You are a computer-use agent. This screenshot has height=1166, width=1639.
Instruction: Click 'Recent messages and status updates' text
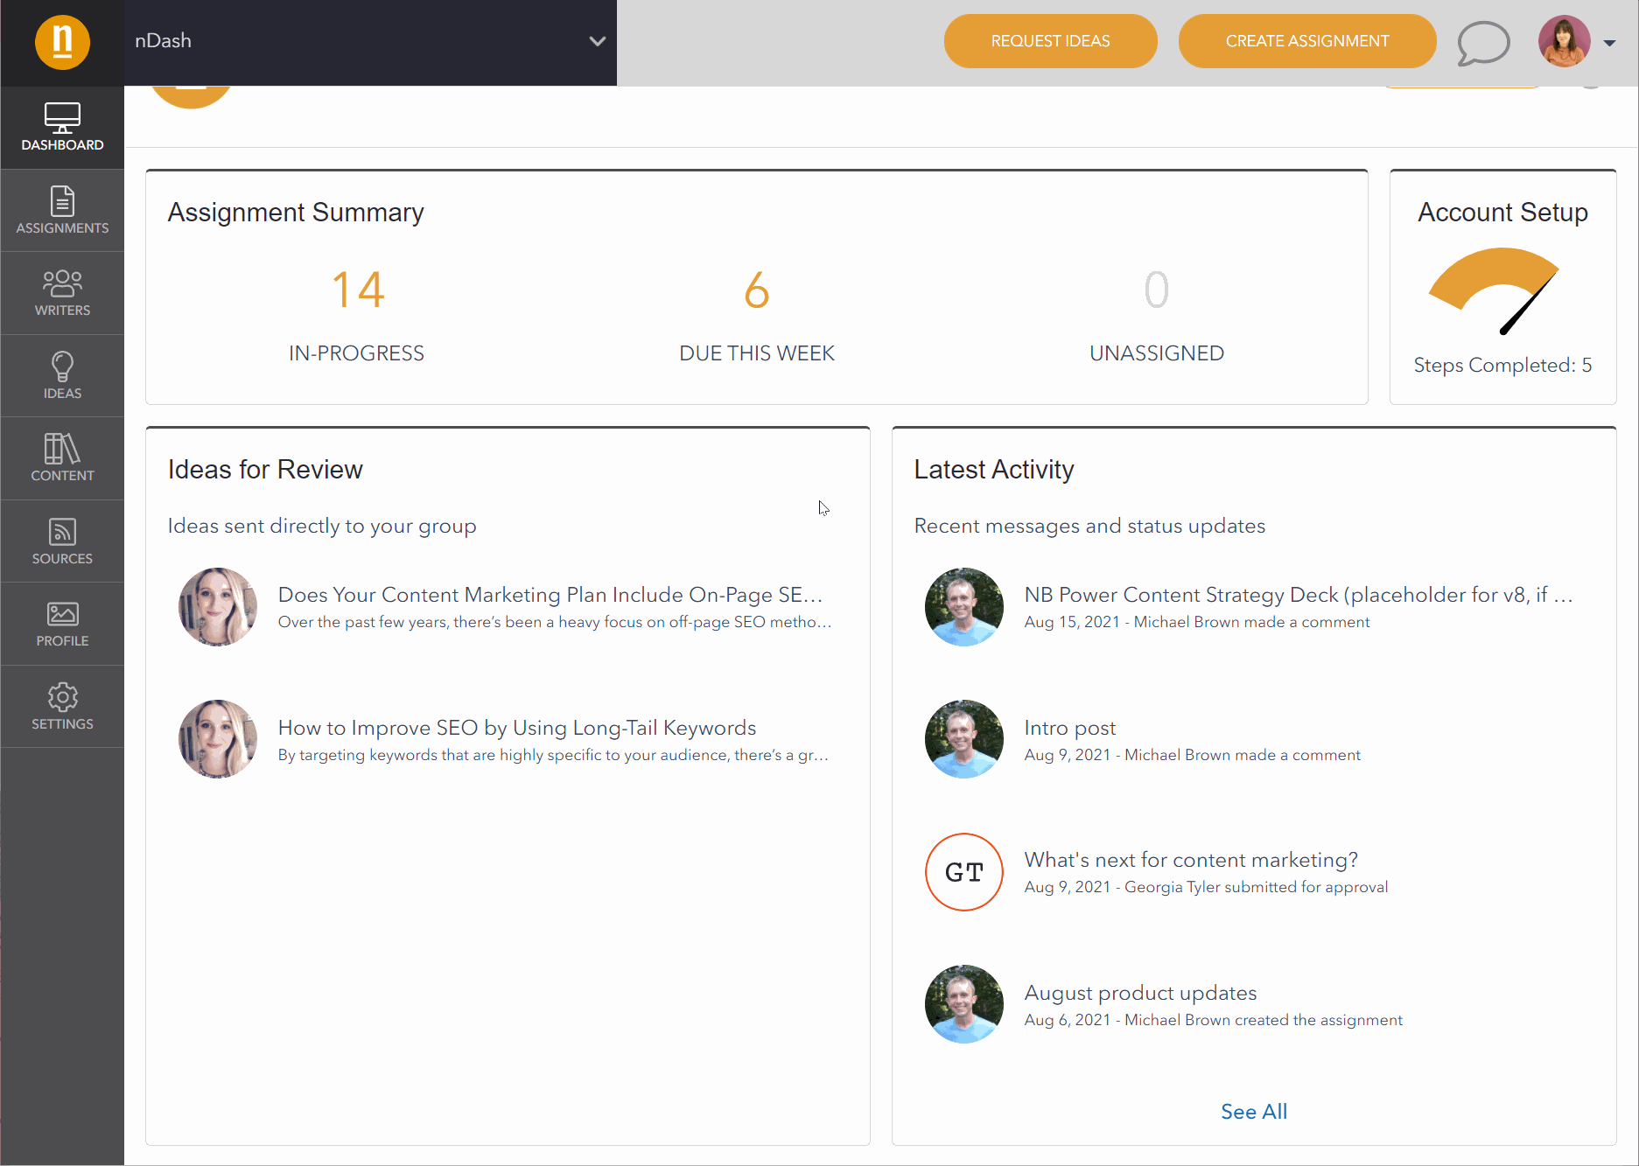pyautogui.click(x=1089, y=526)
